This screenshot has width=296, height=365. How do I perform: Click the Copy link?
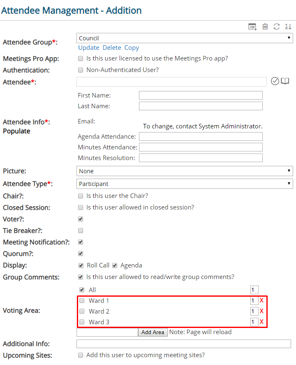tap(132, 48)
